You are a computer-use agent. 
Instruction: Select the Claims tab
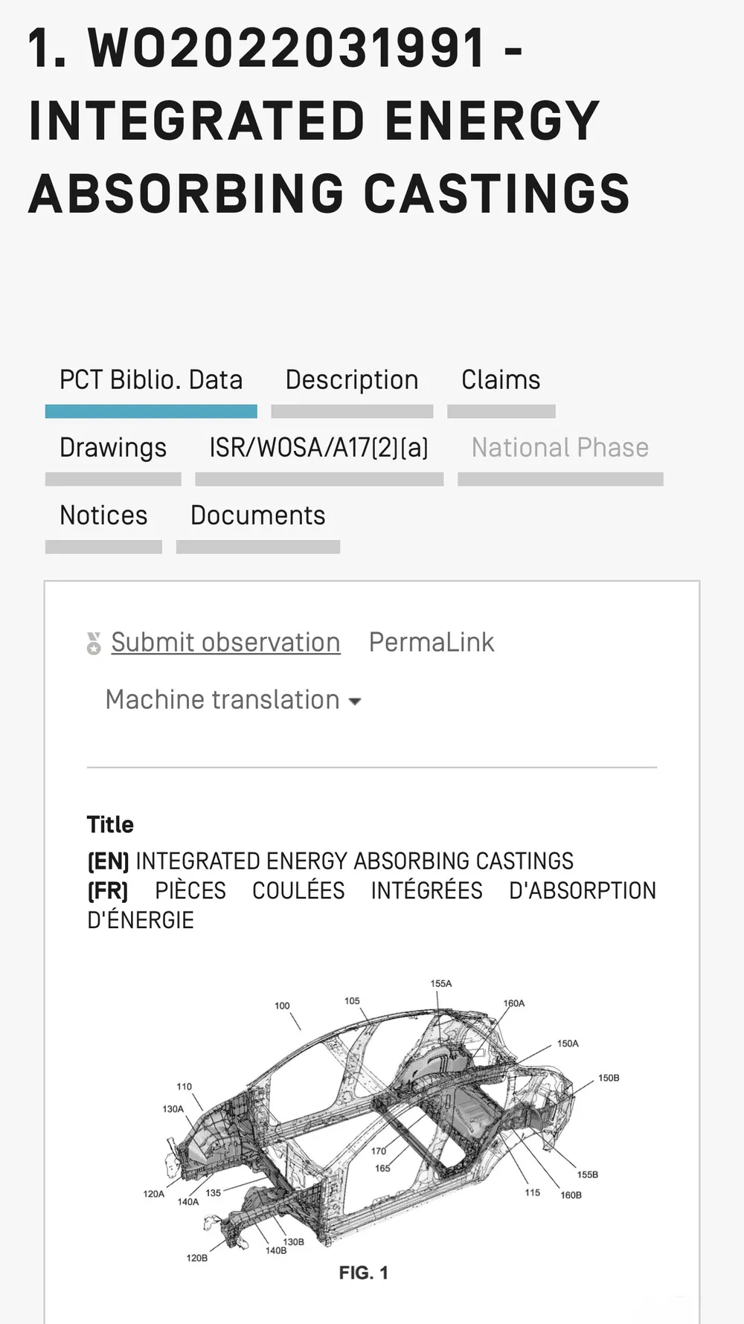(x=501, y=380)
